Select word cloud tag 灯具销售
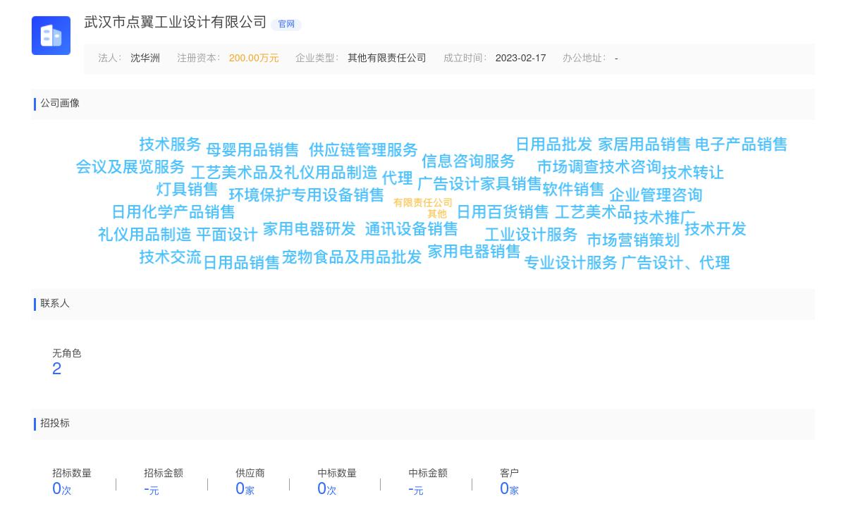This screenshot has height=530, width=846. [187, 190]
